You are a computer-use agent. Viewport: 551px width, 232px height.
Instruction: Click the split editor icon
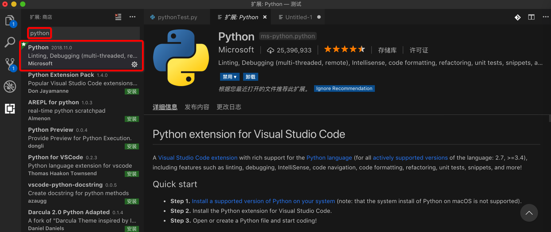click(531, 17)
